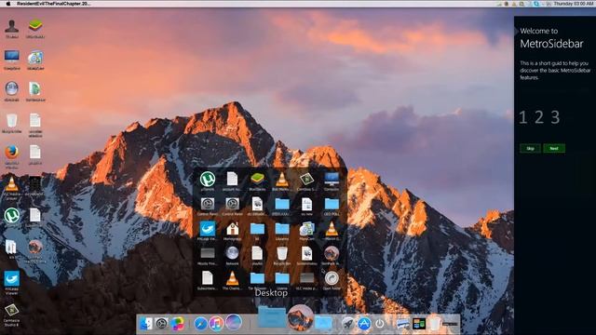Screen dimensions: 596x335
Task: Select VLC media player desktop icon
Action: pyautogui.click(x=12, y=184)
